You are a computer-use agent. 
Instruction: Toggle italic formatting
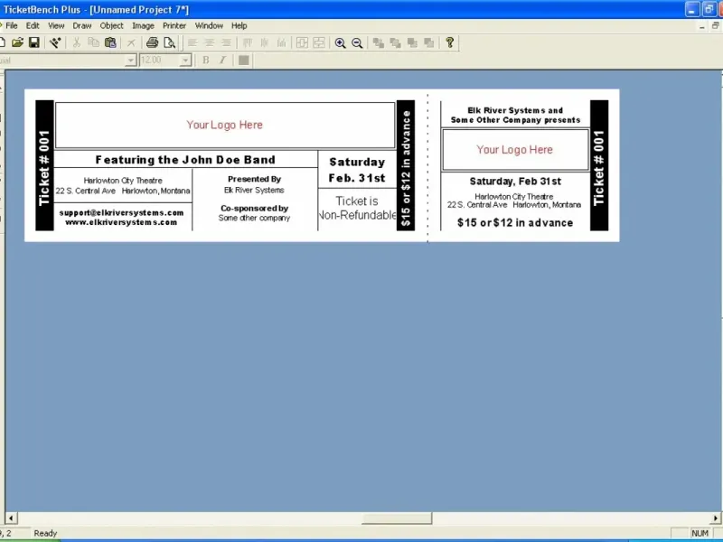pyautogui.click(x=222, y=60)
